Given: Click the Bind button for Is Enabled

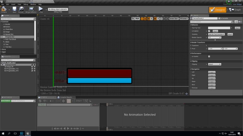Looking at the screenshot, I should pyautogui.click(x=215, y=31).
